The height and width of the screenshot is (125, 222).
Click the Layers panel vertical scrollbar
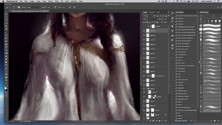[169, 59]
